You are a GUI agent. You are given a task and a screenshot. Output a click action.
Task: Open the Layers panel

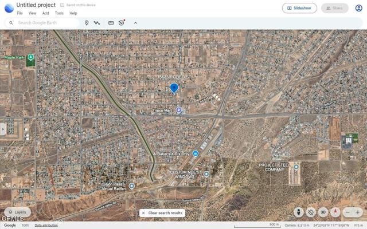point(17,212)
